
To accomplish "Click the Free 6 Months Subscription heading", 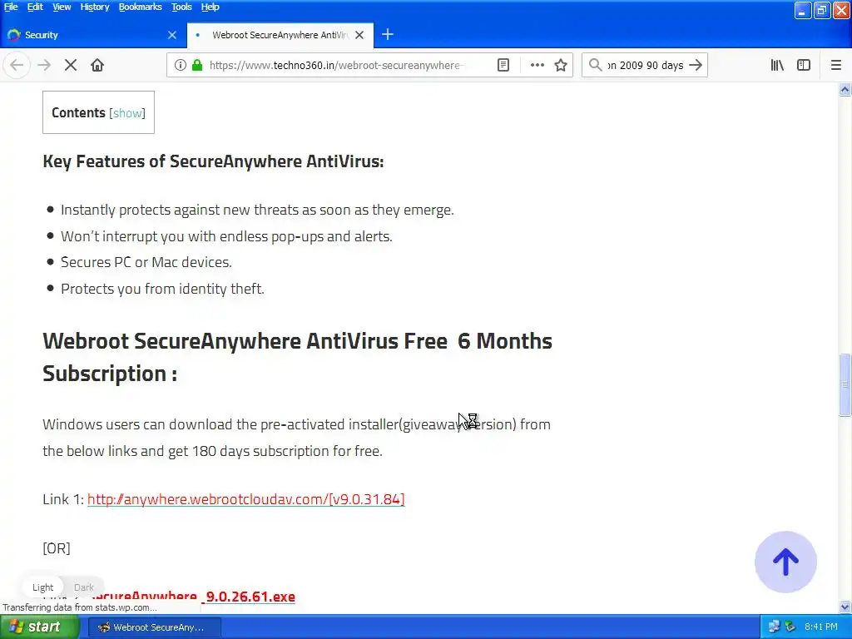I will [297, 357].
